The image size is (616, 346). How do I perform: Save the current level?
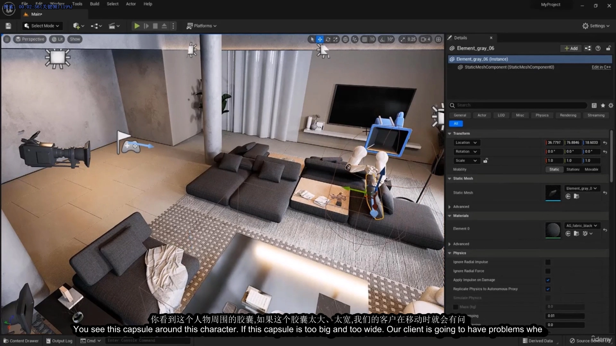[x=9, y=26]
